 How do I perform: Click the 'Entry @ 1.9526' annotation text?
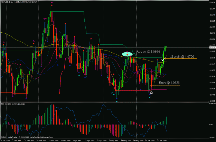pos(169,83)
